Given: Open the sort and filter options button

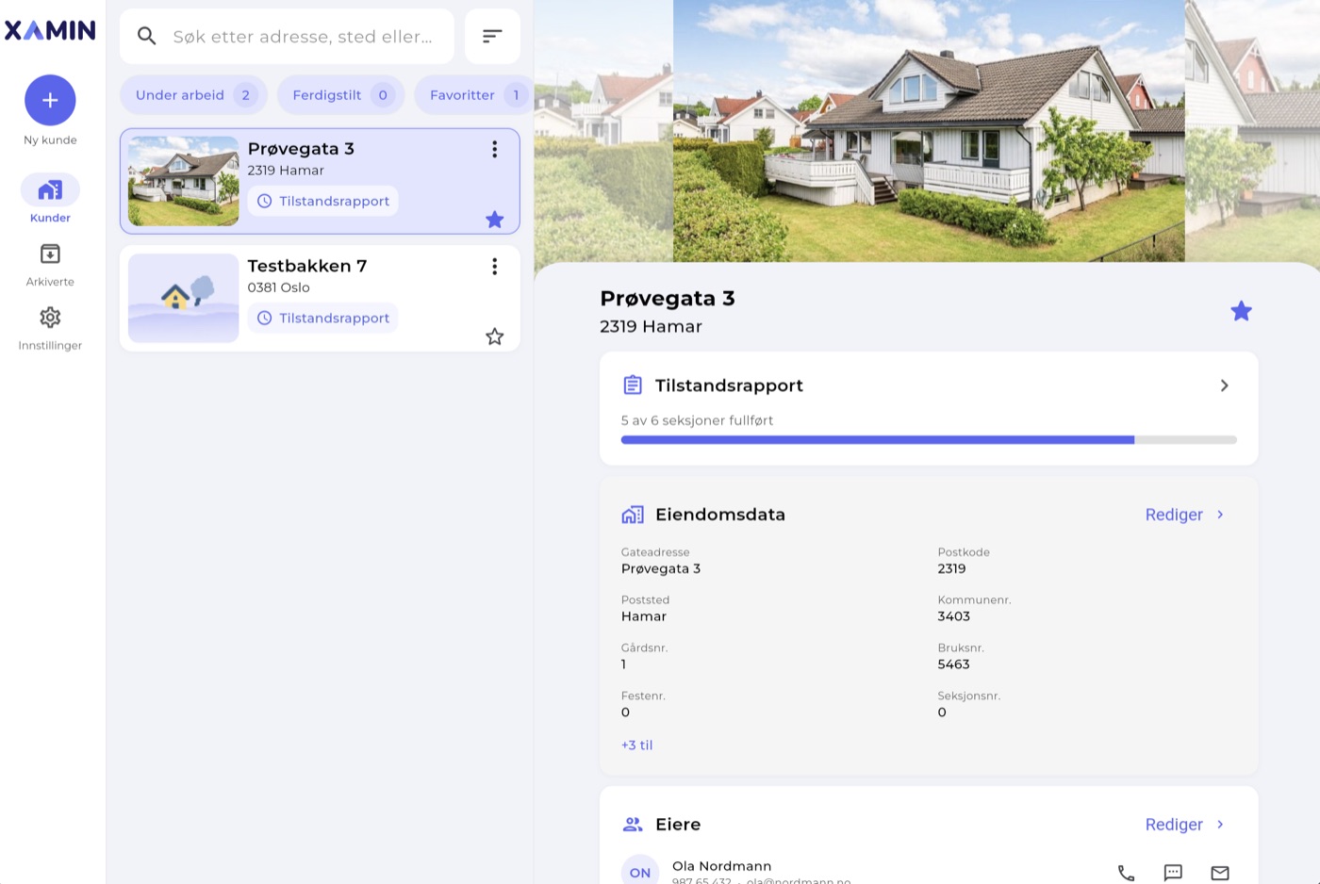Looking at the screenshot, I should coord(492,37).
